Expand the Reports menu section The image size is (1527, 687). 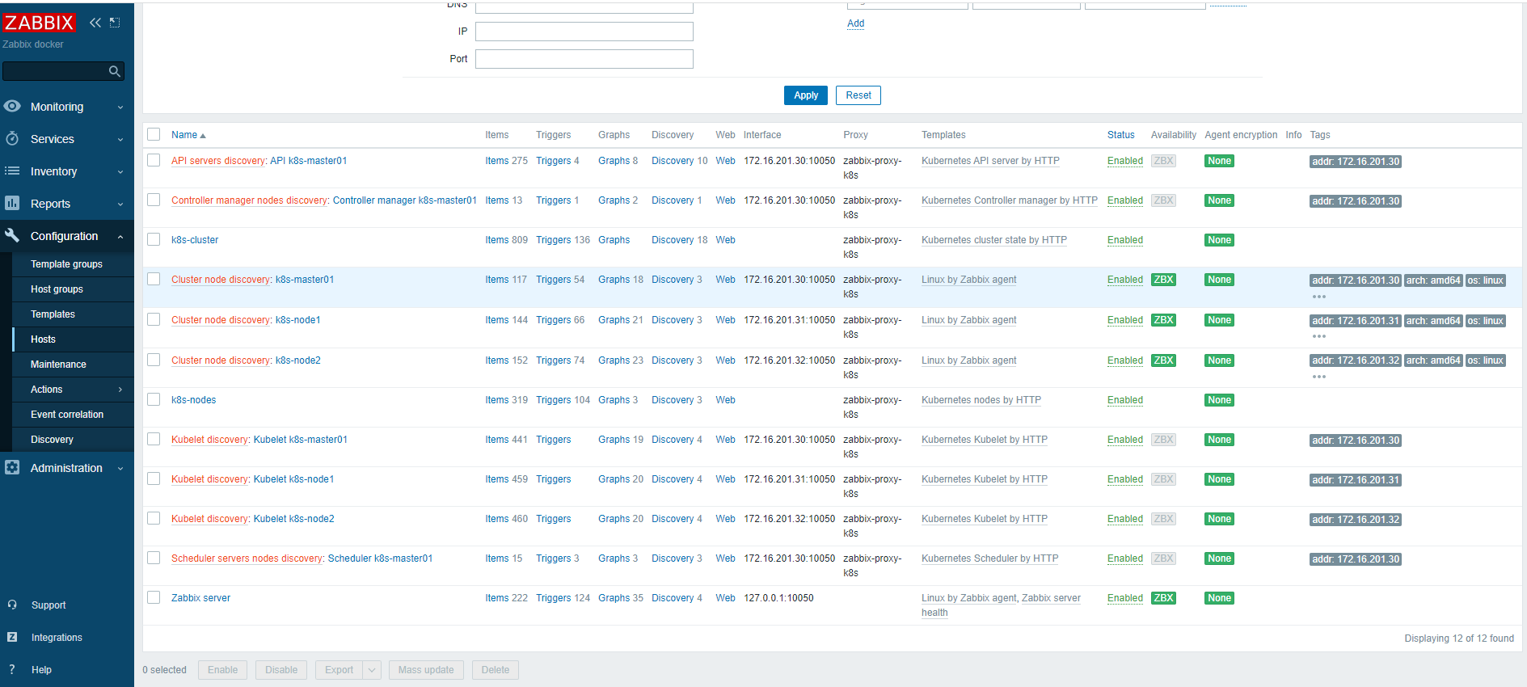pyautogui.click(x=120, y=204)
